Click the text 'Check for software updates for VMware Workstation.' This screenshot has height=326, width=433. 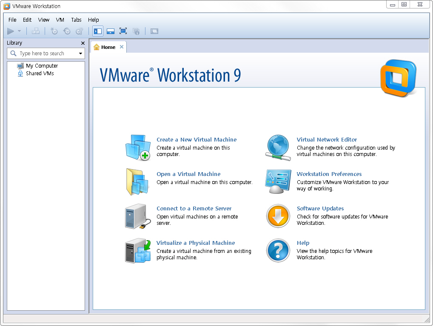tap(342, 220)
